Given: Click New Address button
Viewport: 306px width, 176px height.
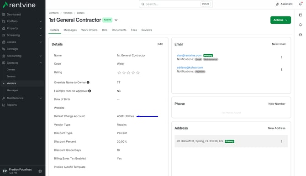Looking at the screenshot, I should (276, 128).
